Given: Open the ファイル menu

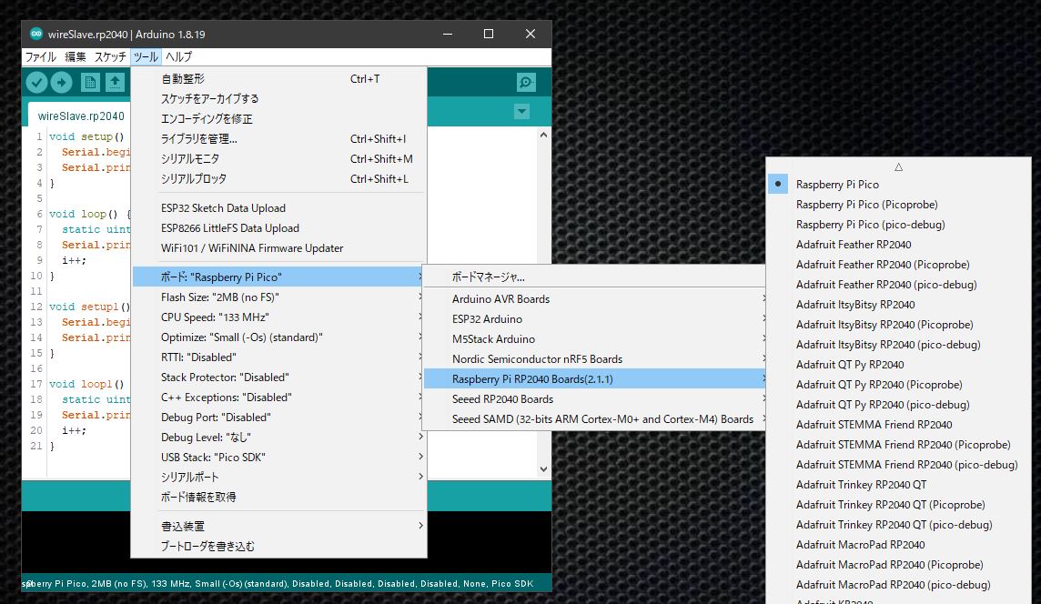Looking at the screenshot, I should (x=40, y=56).
